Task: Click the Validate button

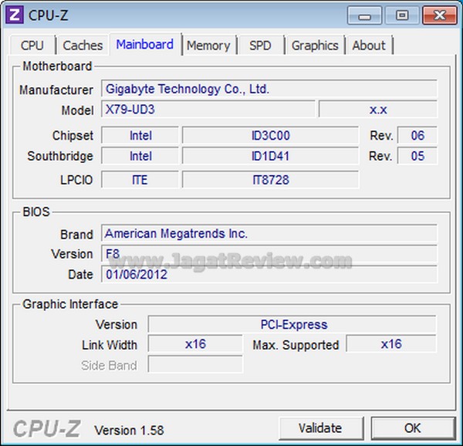Action: [x=320, y=428]
